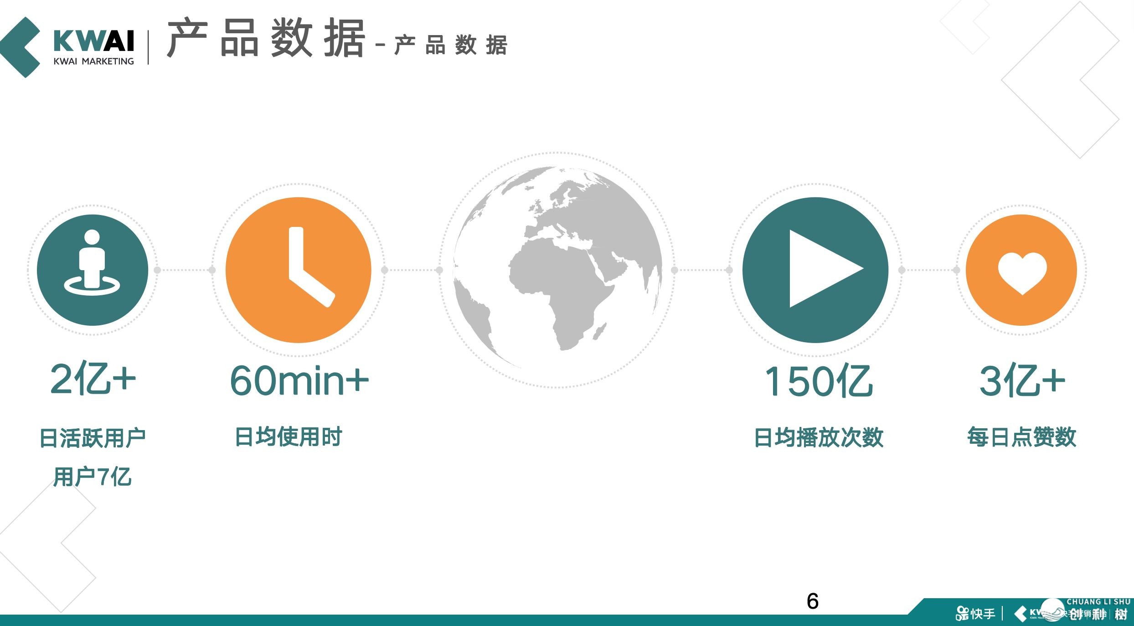Select the 日活跃用户 label
Image resolution: width=1134 pixels, height=626 pixels.
pyautogui.click(x=93, y=438)
